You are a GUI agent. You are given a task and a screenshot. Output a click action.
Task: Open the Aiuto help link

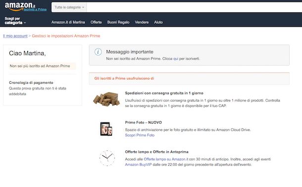coord(158,22)
